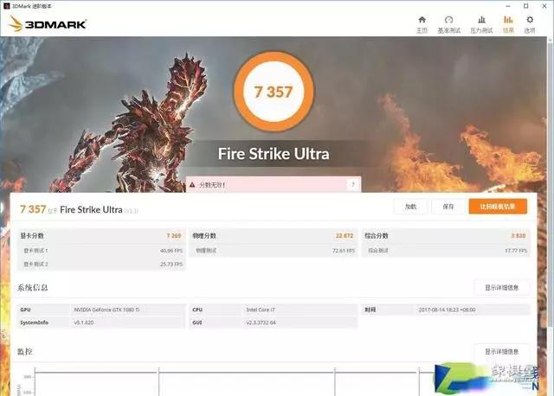Click the 系统信息 section heading

click(x=33, y=288)
